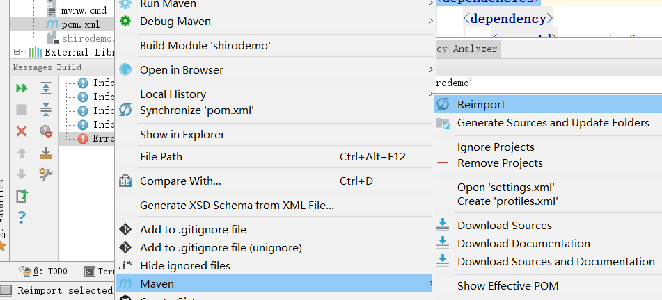Choose Generate Sources and Update Folders
The height and width of the screenshot is (300, 662).
tap(553, 123)
